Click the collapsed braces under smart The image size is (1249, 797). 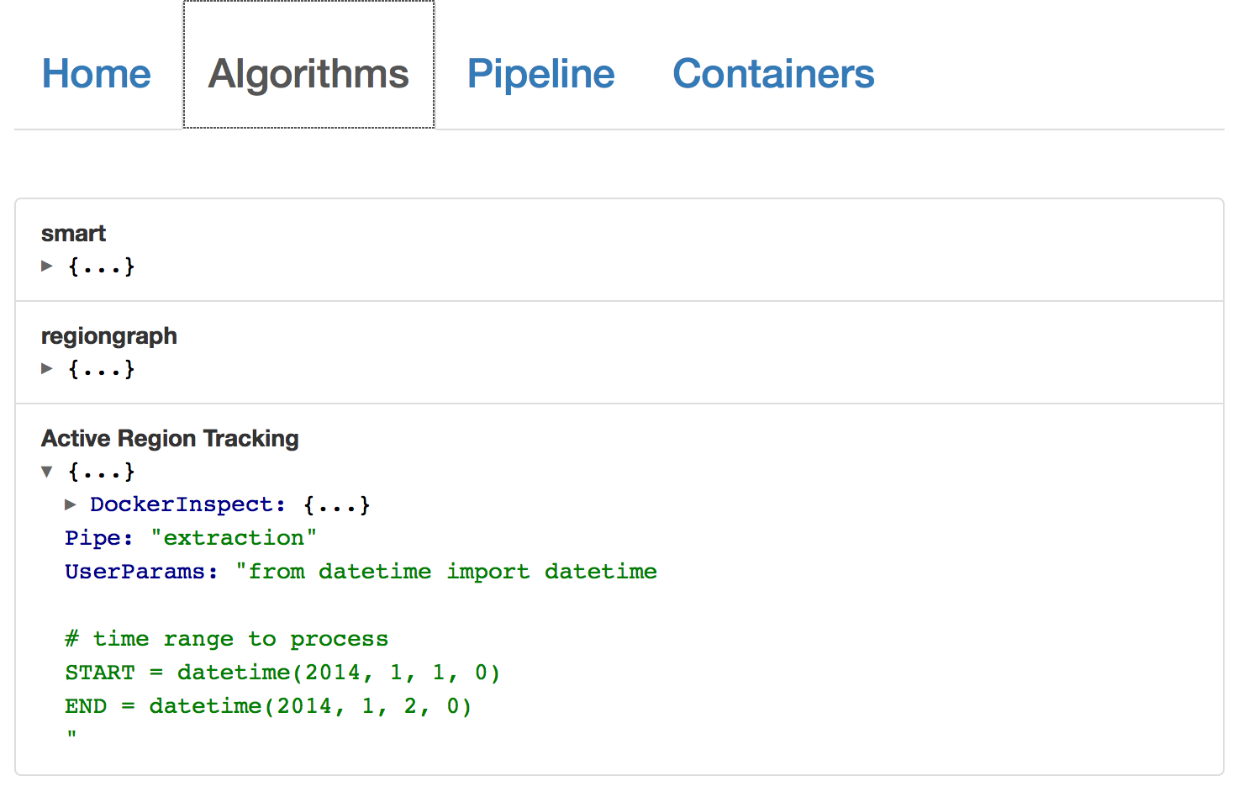pos(102,267)
